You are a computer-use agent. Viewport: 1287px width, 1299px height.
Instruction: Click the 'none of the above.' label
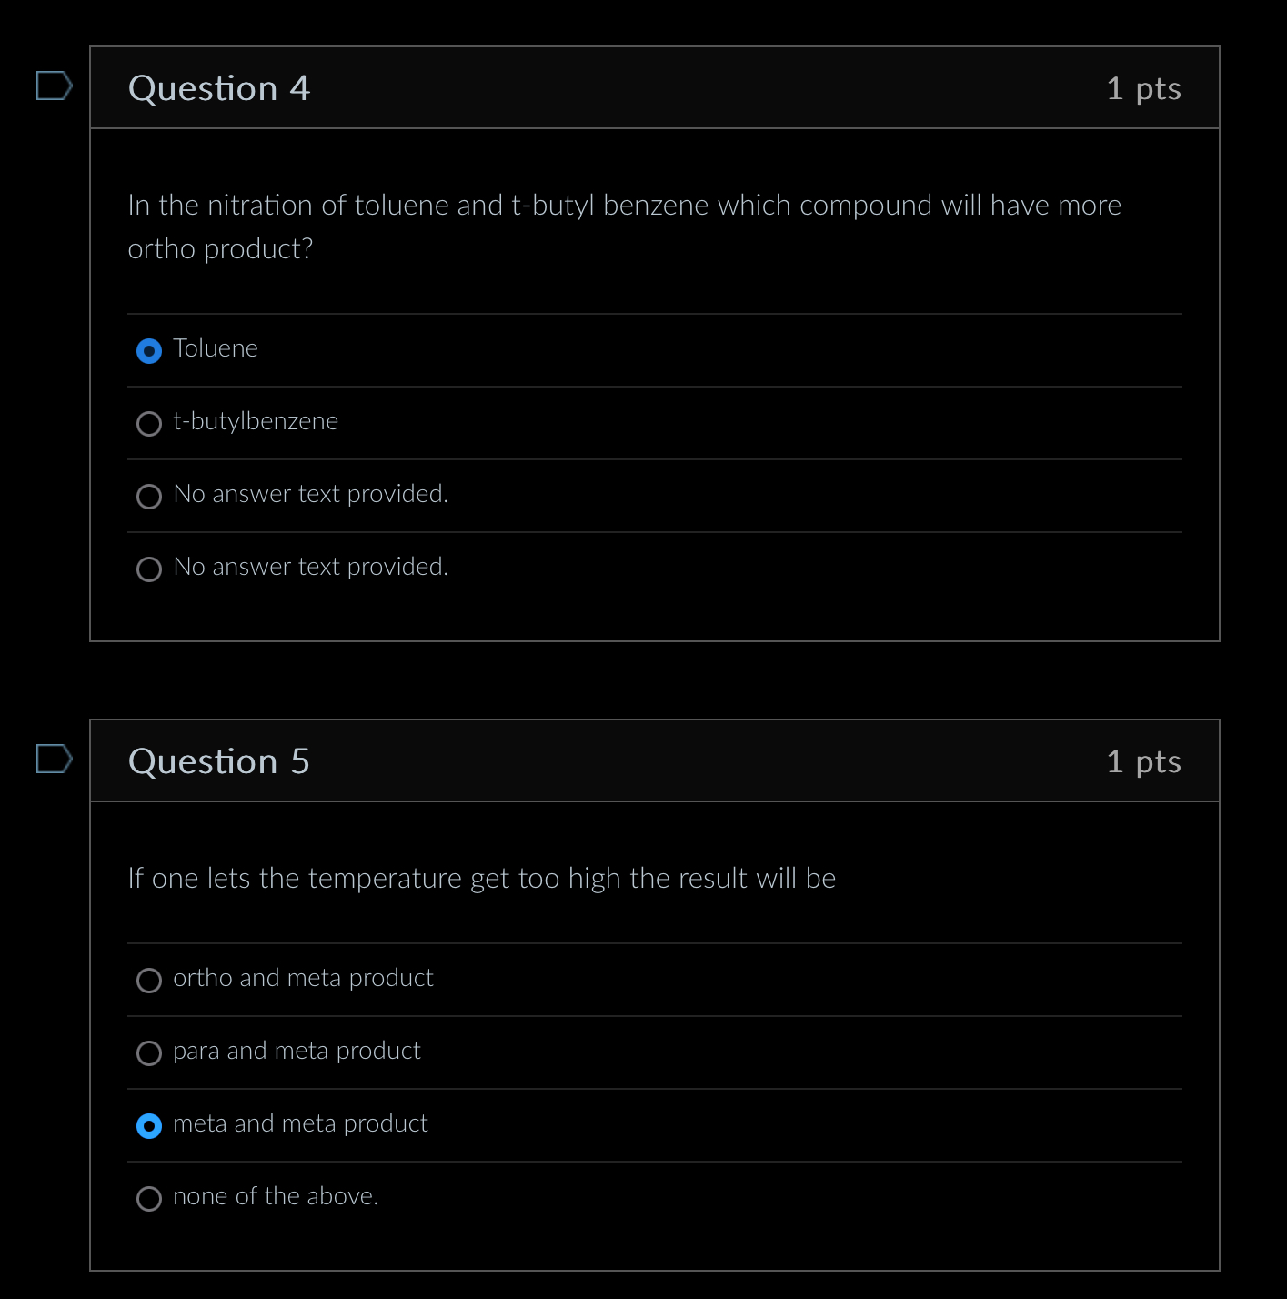(x=276, y=1196)
